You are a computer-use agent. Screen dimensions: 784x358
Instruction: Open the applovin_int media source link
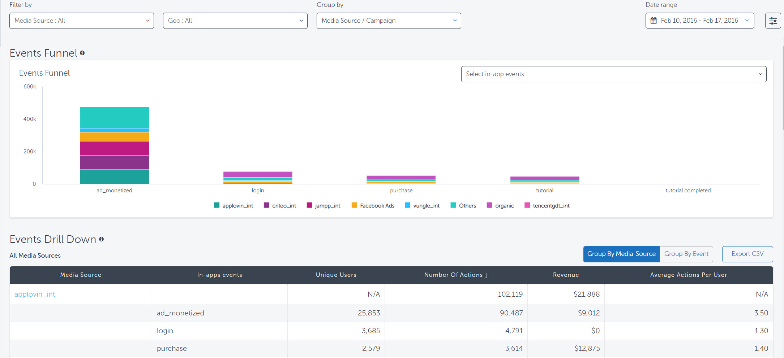click(35, 294)
